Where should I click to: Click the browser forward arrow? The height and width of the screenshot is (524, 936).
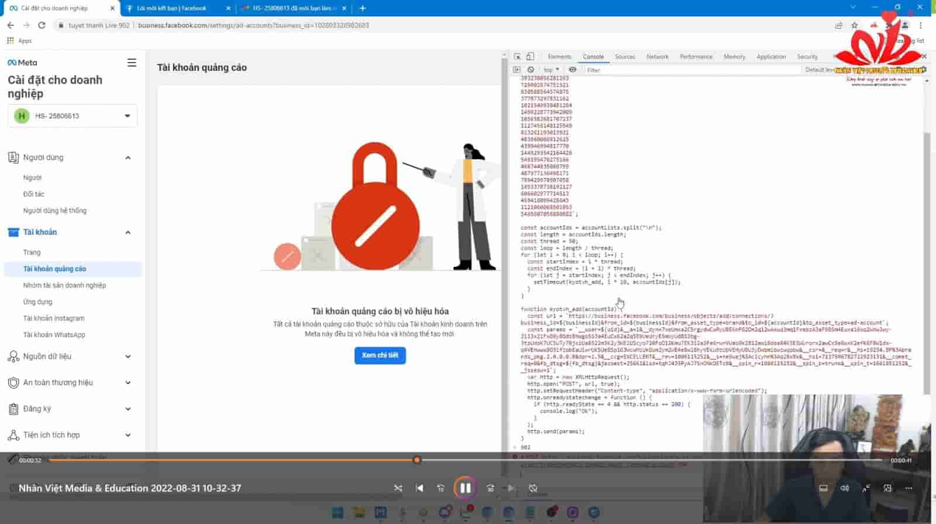coord(26,25)
